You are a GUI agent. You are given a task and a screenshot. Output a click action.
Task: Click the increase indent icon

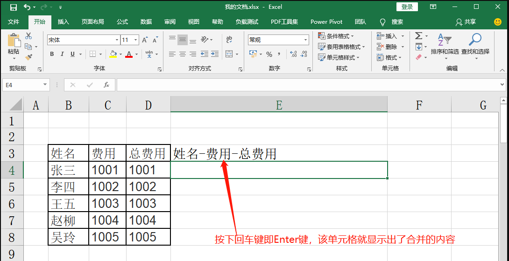coord(215,55)
